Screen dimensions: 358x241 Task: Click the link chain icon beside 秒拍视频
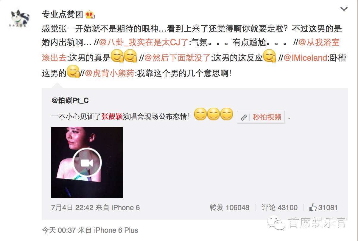pos(244,118)
